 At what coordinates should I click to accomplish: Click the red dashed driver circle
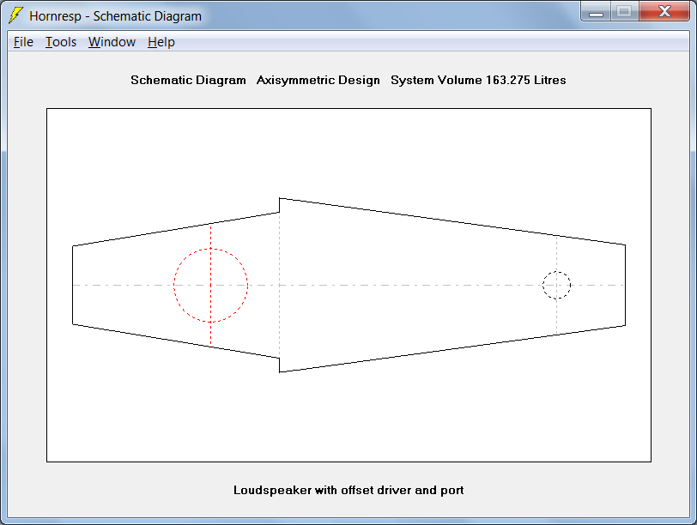(x=210, y=285)
